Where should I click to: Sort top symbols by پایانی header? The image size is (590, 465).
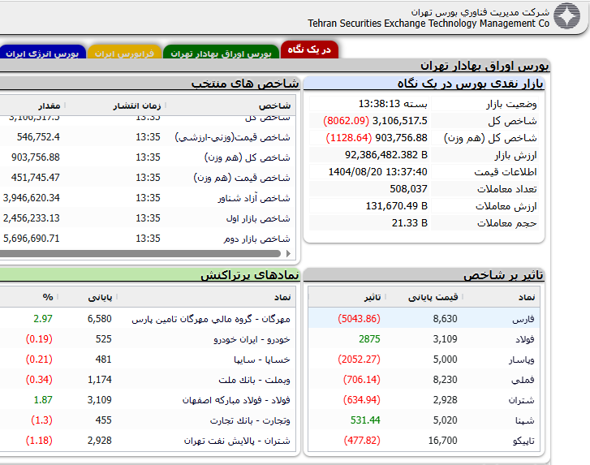pyautogui.click(x=100, y=297)
